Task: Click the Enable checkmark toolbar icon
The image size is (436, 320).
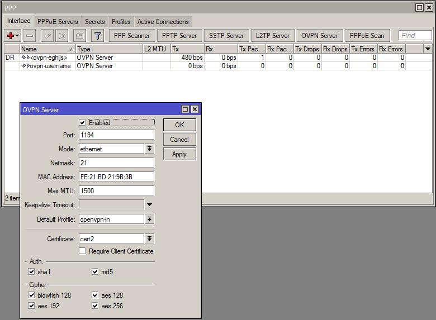Action: (x=48, y=36)
